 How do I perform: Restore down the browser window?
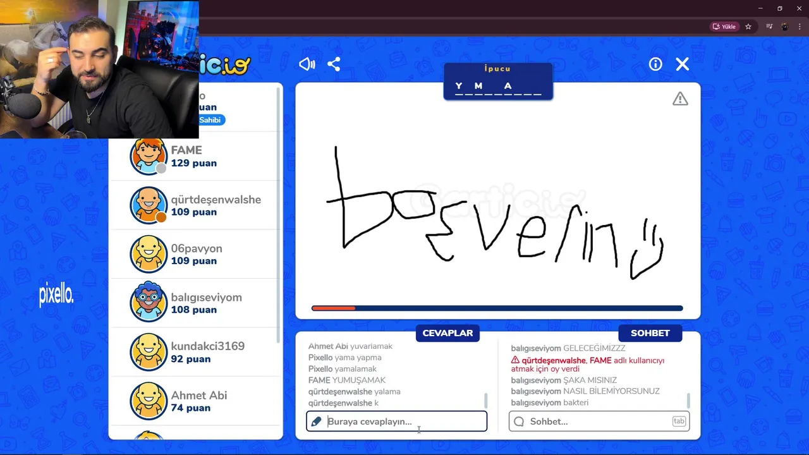click(x=780, y=8)
